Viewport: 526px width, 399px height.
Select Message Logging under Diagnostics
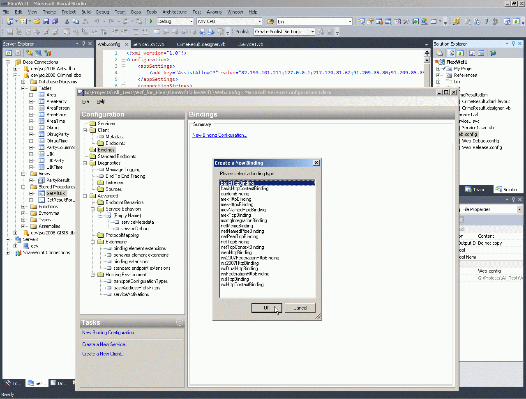123,170
